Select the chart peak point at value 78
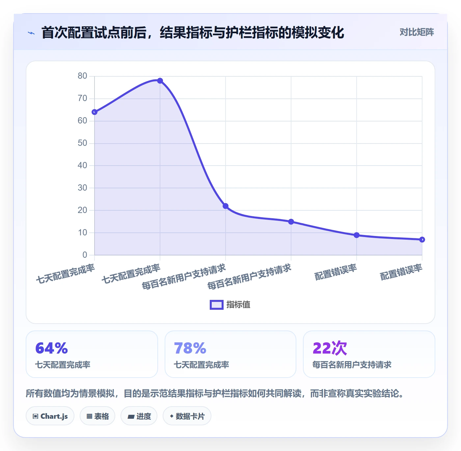Screen dimensions: 461x451 click(x=160, y=81)
